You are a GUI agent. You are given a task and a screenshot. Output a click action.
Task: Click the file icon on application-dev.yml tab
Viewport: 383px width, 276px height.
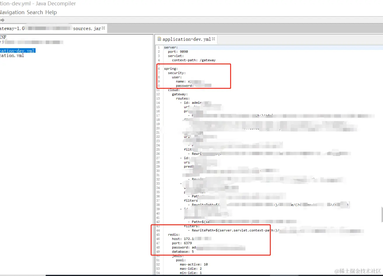[x=159, y=39]
